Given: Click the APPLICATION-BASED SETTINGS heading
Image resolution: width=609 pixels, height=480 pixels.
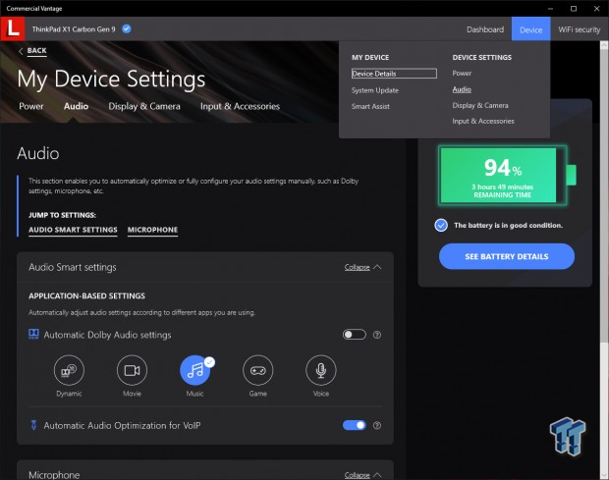Looking at the screenshot, I should [87, 296].
